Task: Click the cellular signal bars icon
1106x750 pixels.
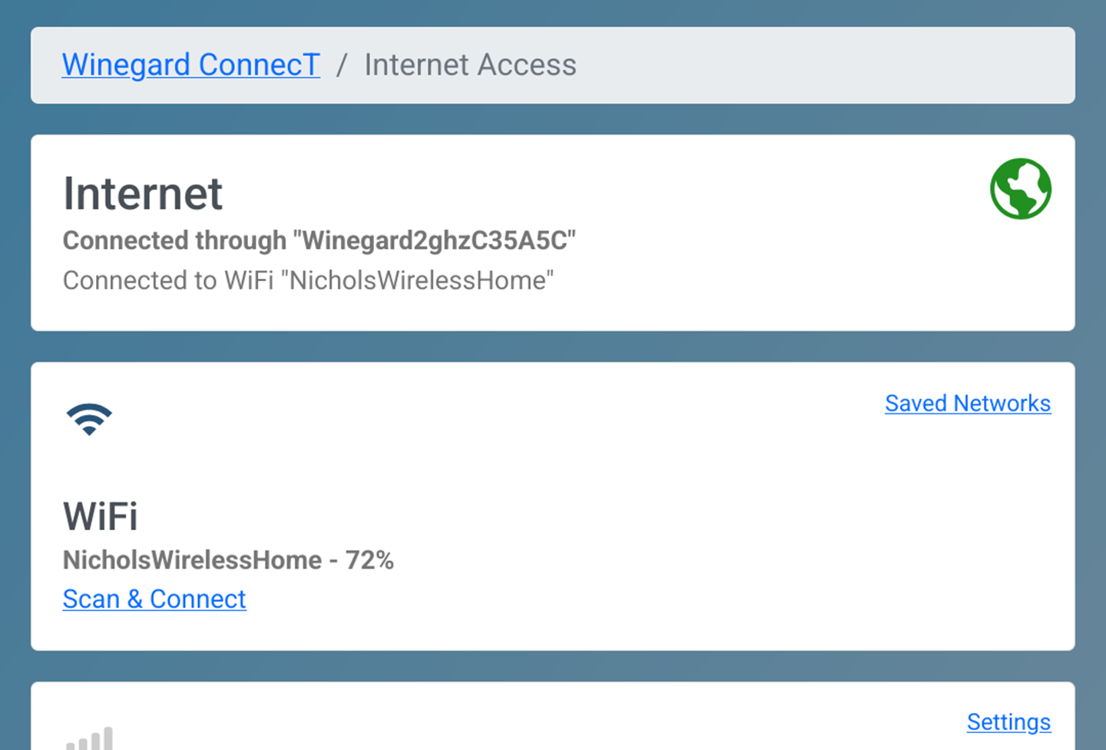Action: click(89, 738)
